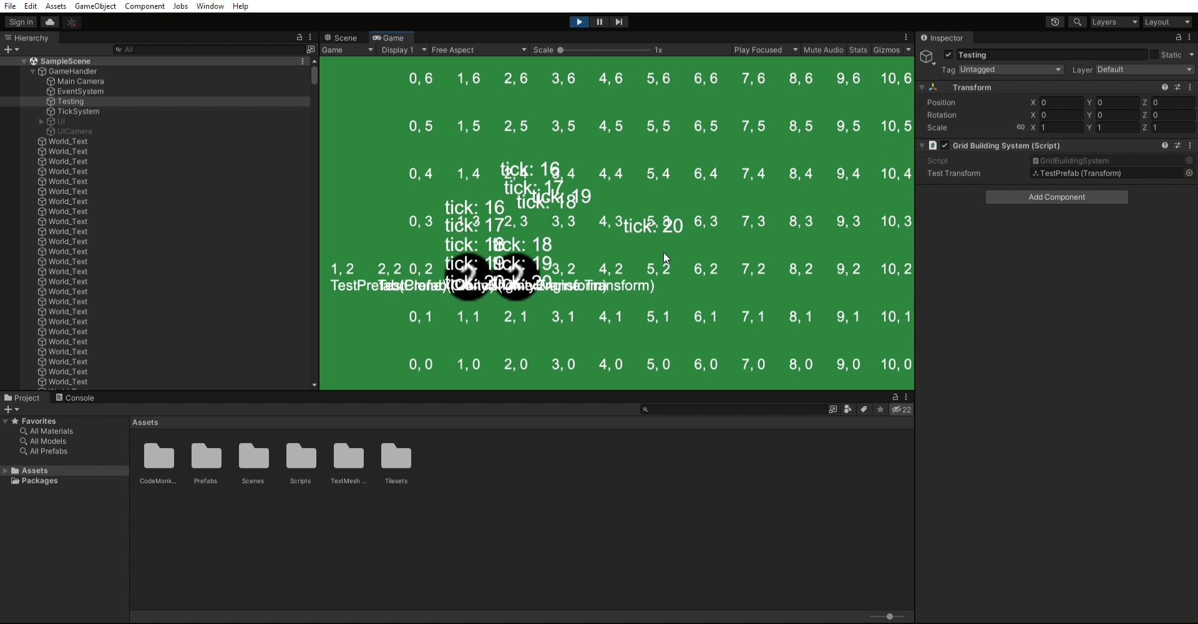Switch to the Console tab
Screen dimensions: 1198x624
(79, 397)
